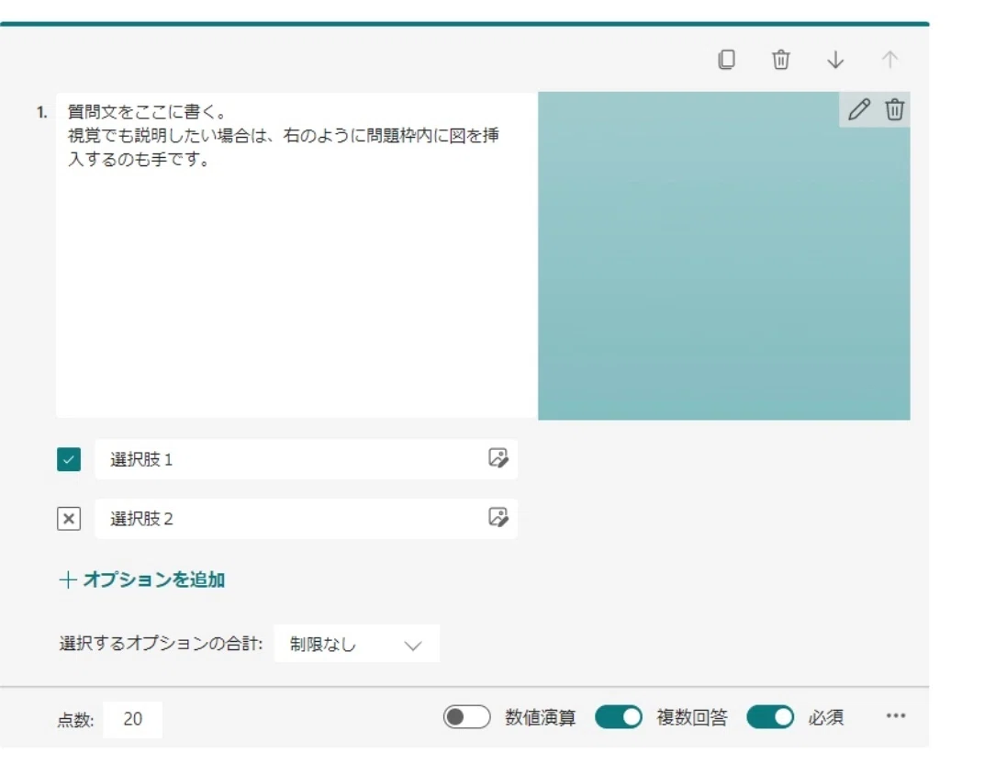Toggle correct-answer checkbox for 選択肢 1
Screen dimensions: 984x776
[69, 459]
